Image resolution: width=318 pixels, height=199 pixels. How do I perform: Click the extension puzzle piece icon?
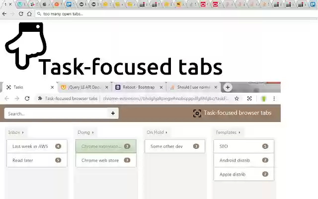[40, 99]
